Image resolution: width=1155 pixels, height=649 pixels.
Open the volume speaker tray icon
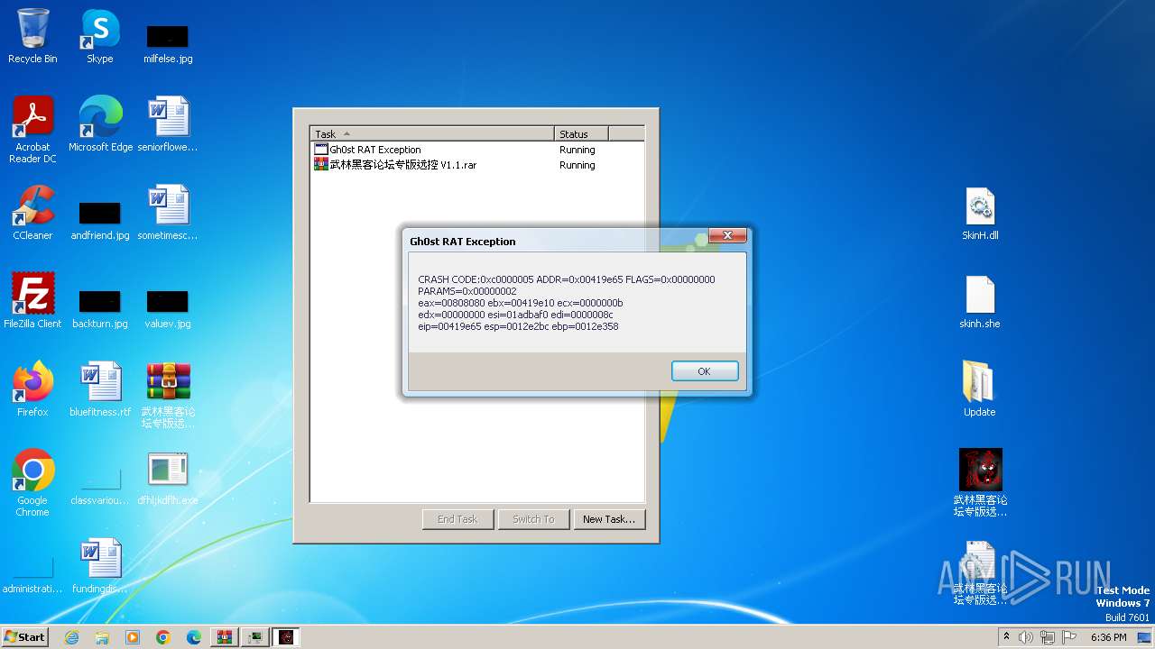point(1026,637)
